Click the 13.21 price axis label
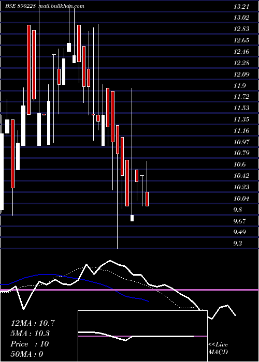The image size is (259, 362). [241, 6]
